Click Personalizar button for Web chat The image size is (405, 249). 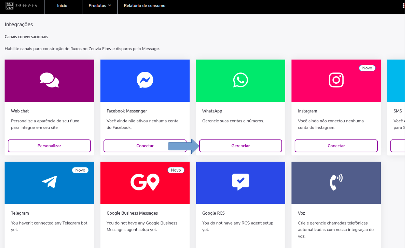point(49,146)
